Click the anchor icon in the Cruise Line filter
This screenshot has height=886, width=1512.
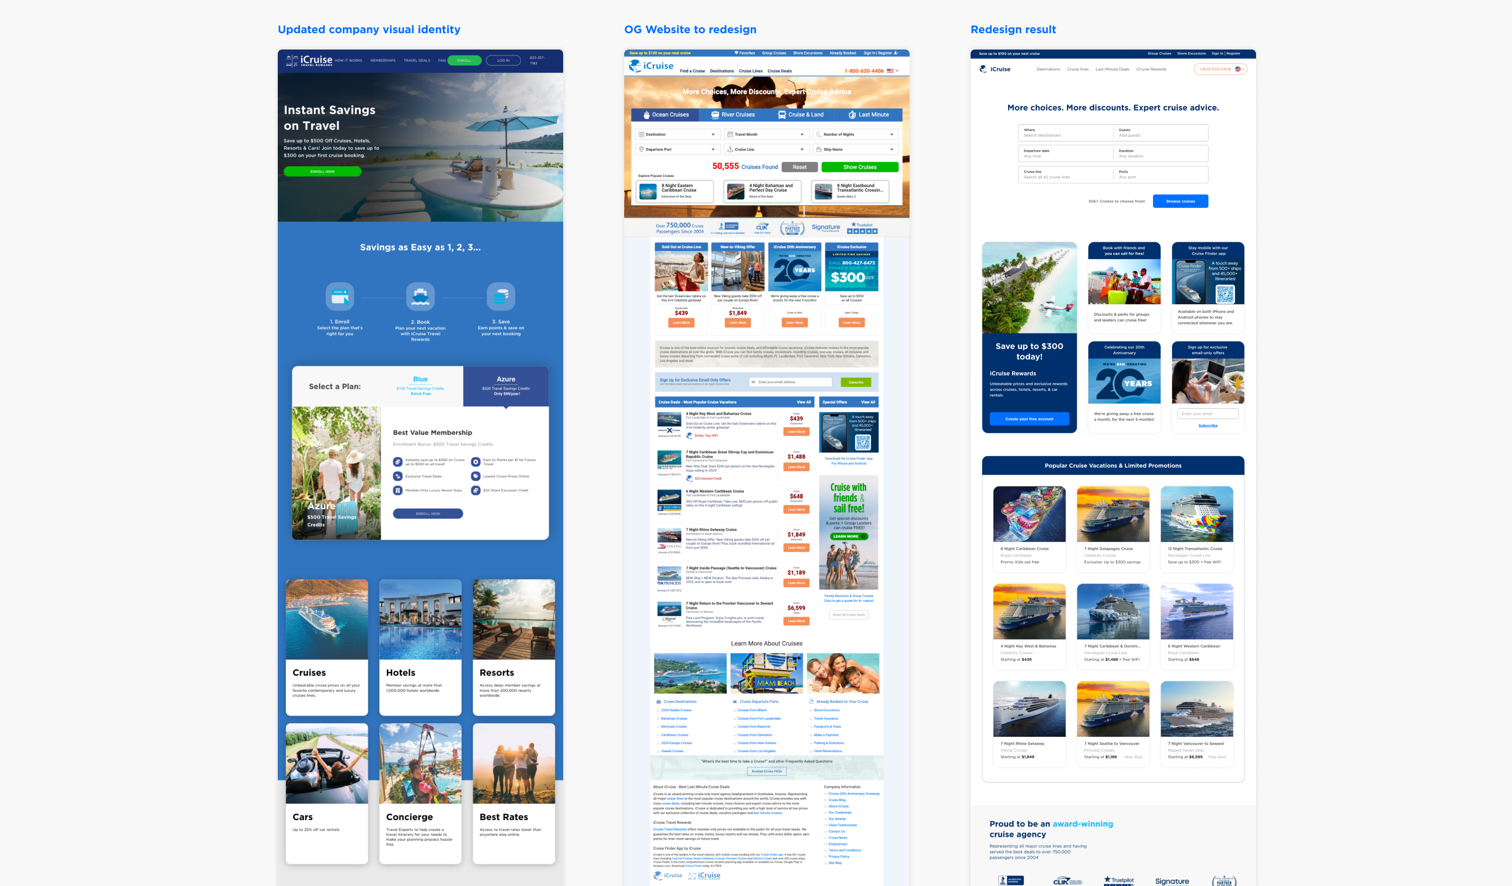[730, 150]
